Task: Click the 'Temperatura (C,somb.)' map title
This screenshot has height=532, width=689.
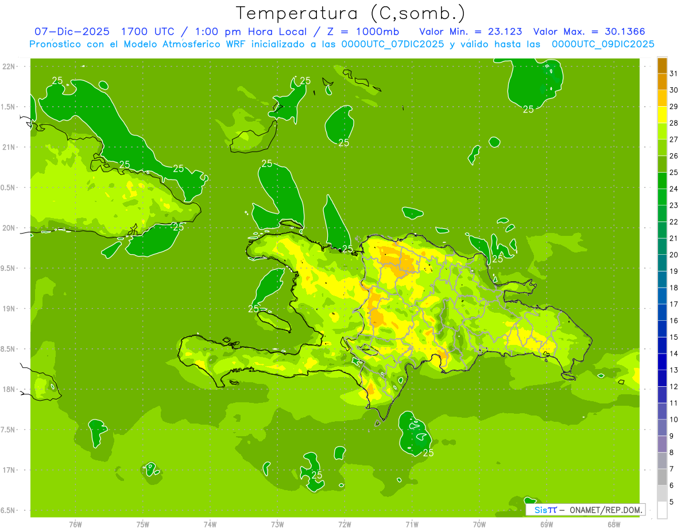Action: [x=350, y=13]
